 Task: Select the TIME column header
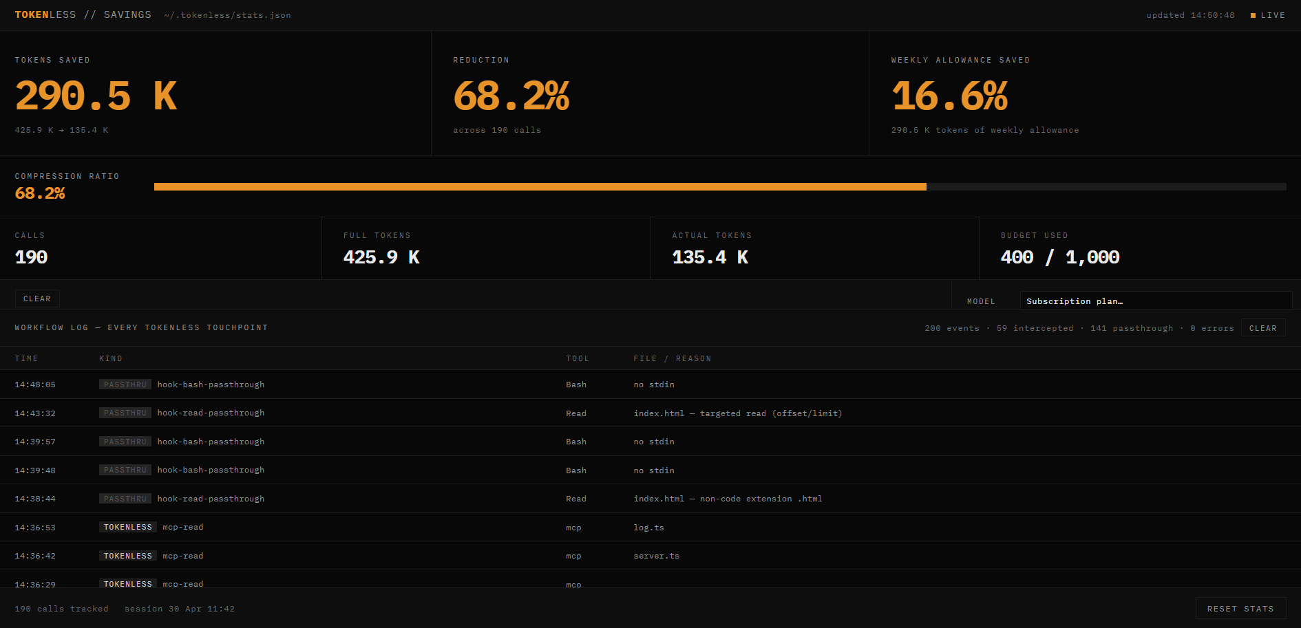pyautogui.click(x=27, y=358)
